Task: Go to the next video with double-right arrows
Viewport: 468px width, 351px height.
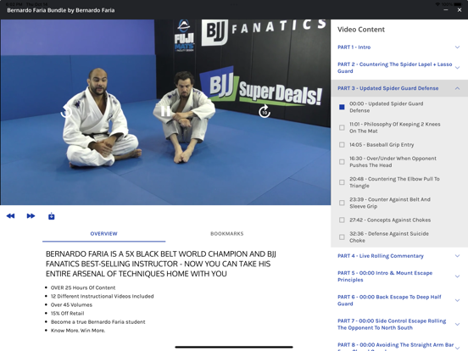Action: (x=31, y=216)
